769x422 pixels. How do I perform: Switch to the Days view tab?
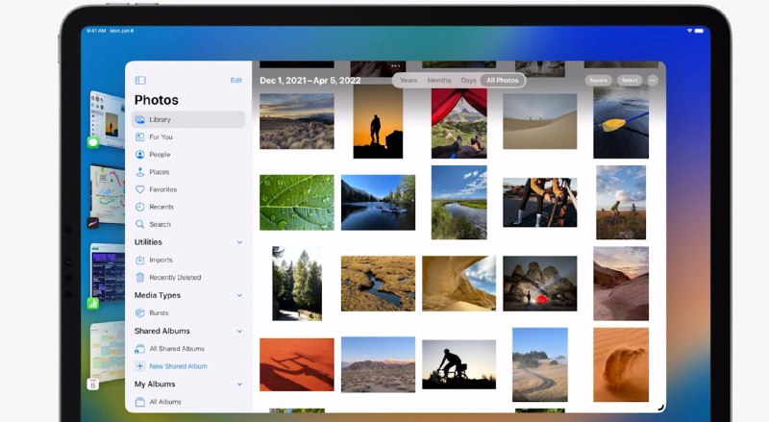coord(468,80)
